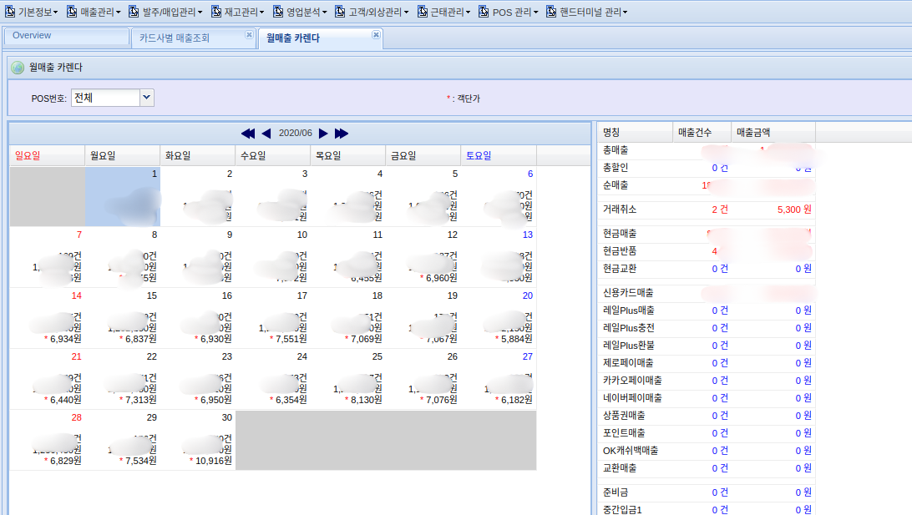Image resolution: width=912 pixels, height=515 pixels.
Task: Click the 토요일 column header
Action: 499,156
